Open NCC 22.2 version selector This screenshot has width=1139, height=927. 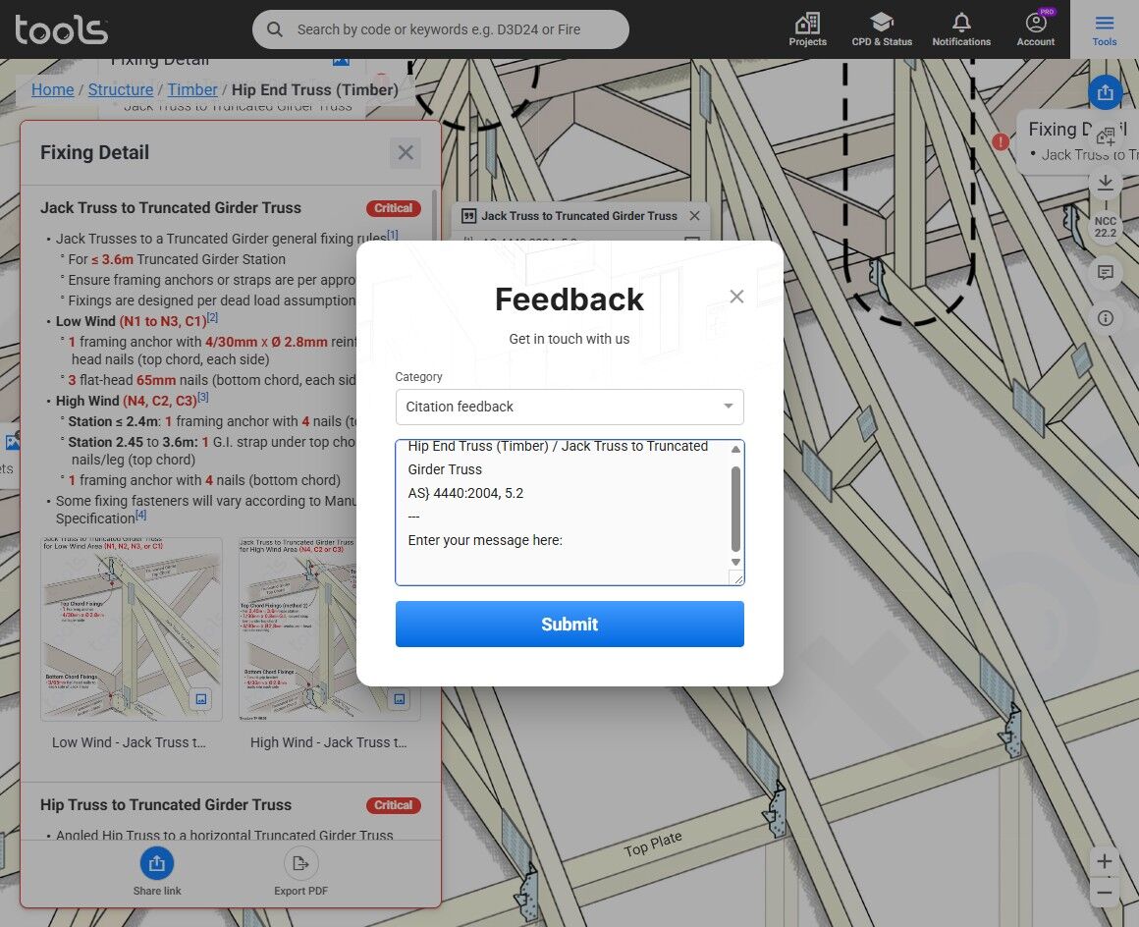coord(1105,227)
